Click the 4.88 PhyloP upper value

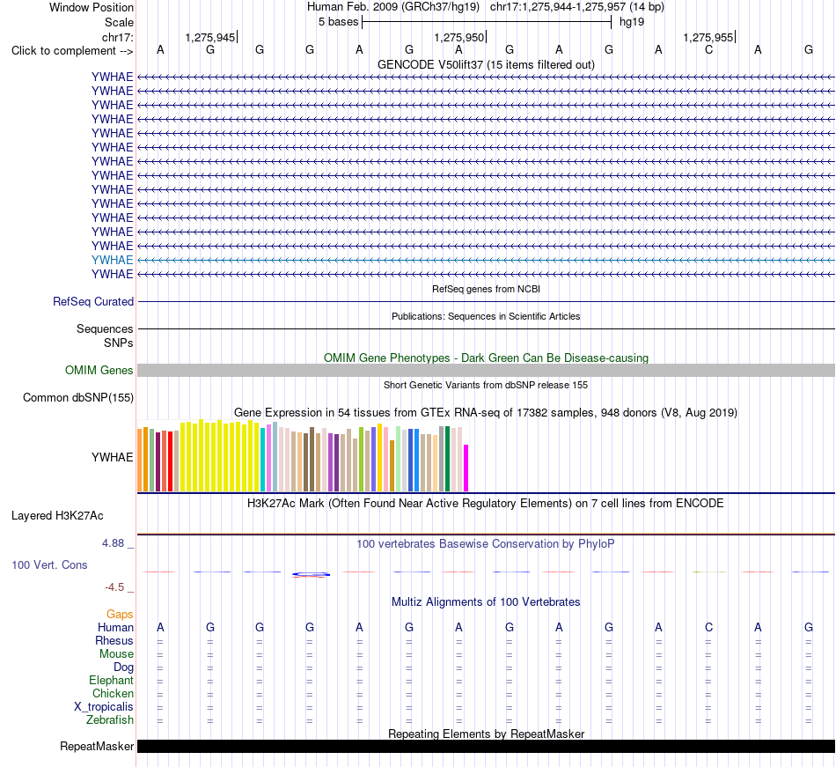coord(113,543)
